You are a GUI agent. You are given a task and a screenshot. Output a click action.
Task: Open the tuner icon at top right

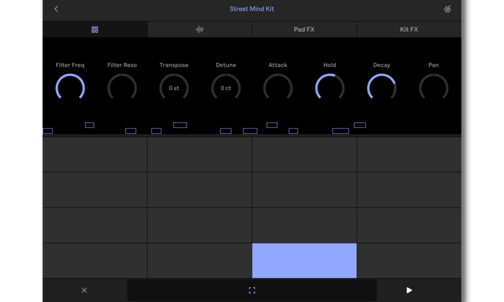[x=447, y=9]
